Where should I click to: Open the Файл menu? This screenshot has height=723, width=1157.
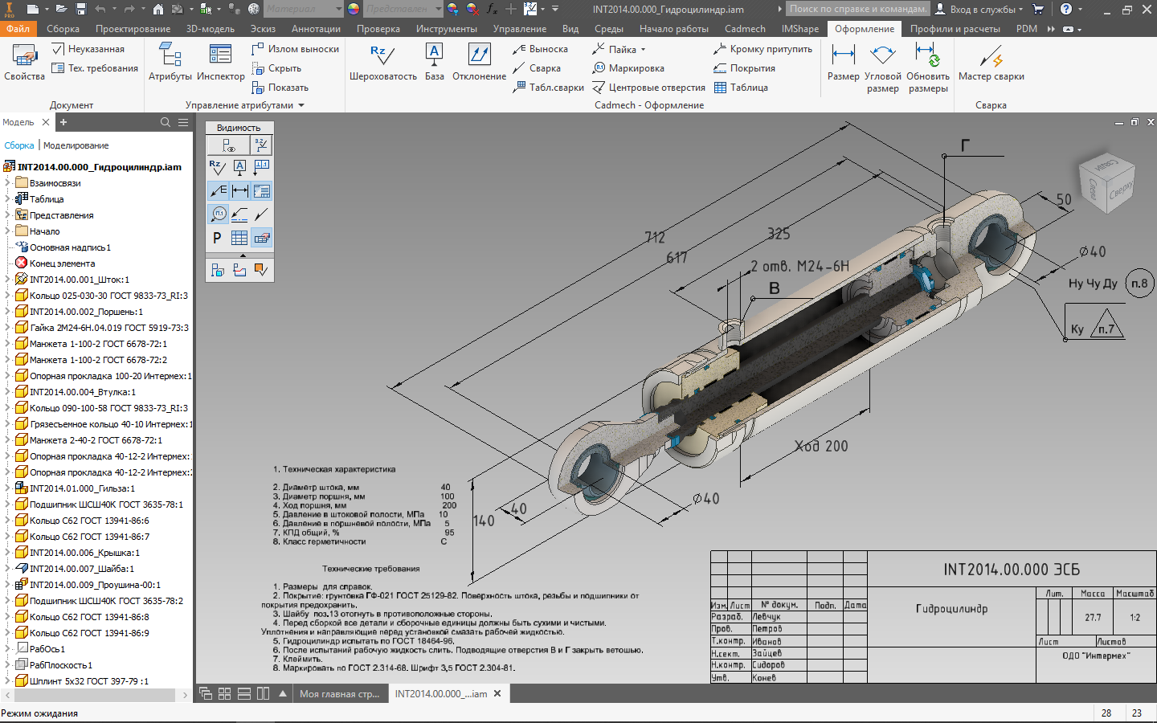(x=18, y=29)
